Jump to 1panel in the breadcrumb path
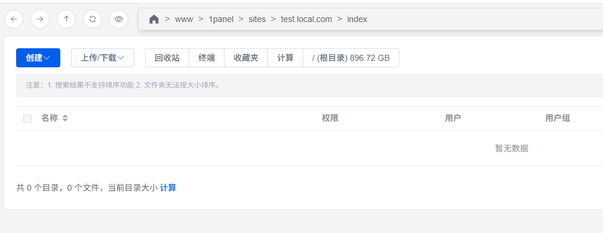Image resolution: width=603 pixels, height=233 pixels. [221, 19]
